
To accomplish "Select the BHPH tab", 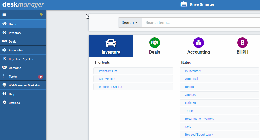I will point(242,46).
